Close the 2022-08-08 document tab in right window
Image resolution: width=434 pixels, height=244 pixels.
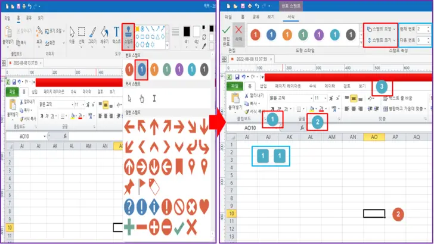click(271, 59)
